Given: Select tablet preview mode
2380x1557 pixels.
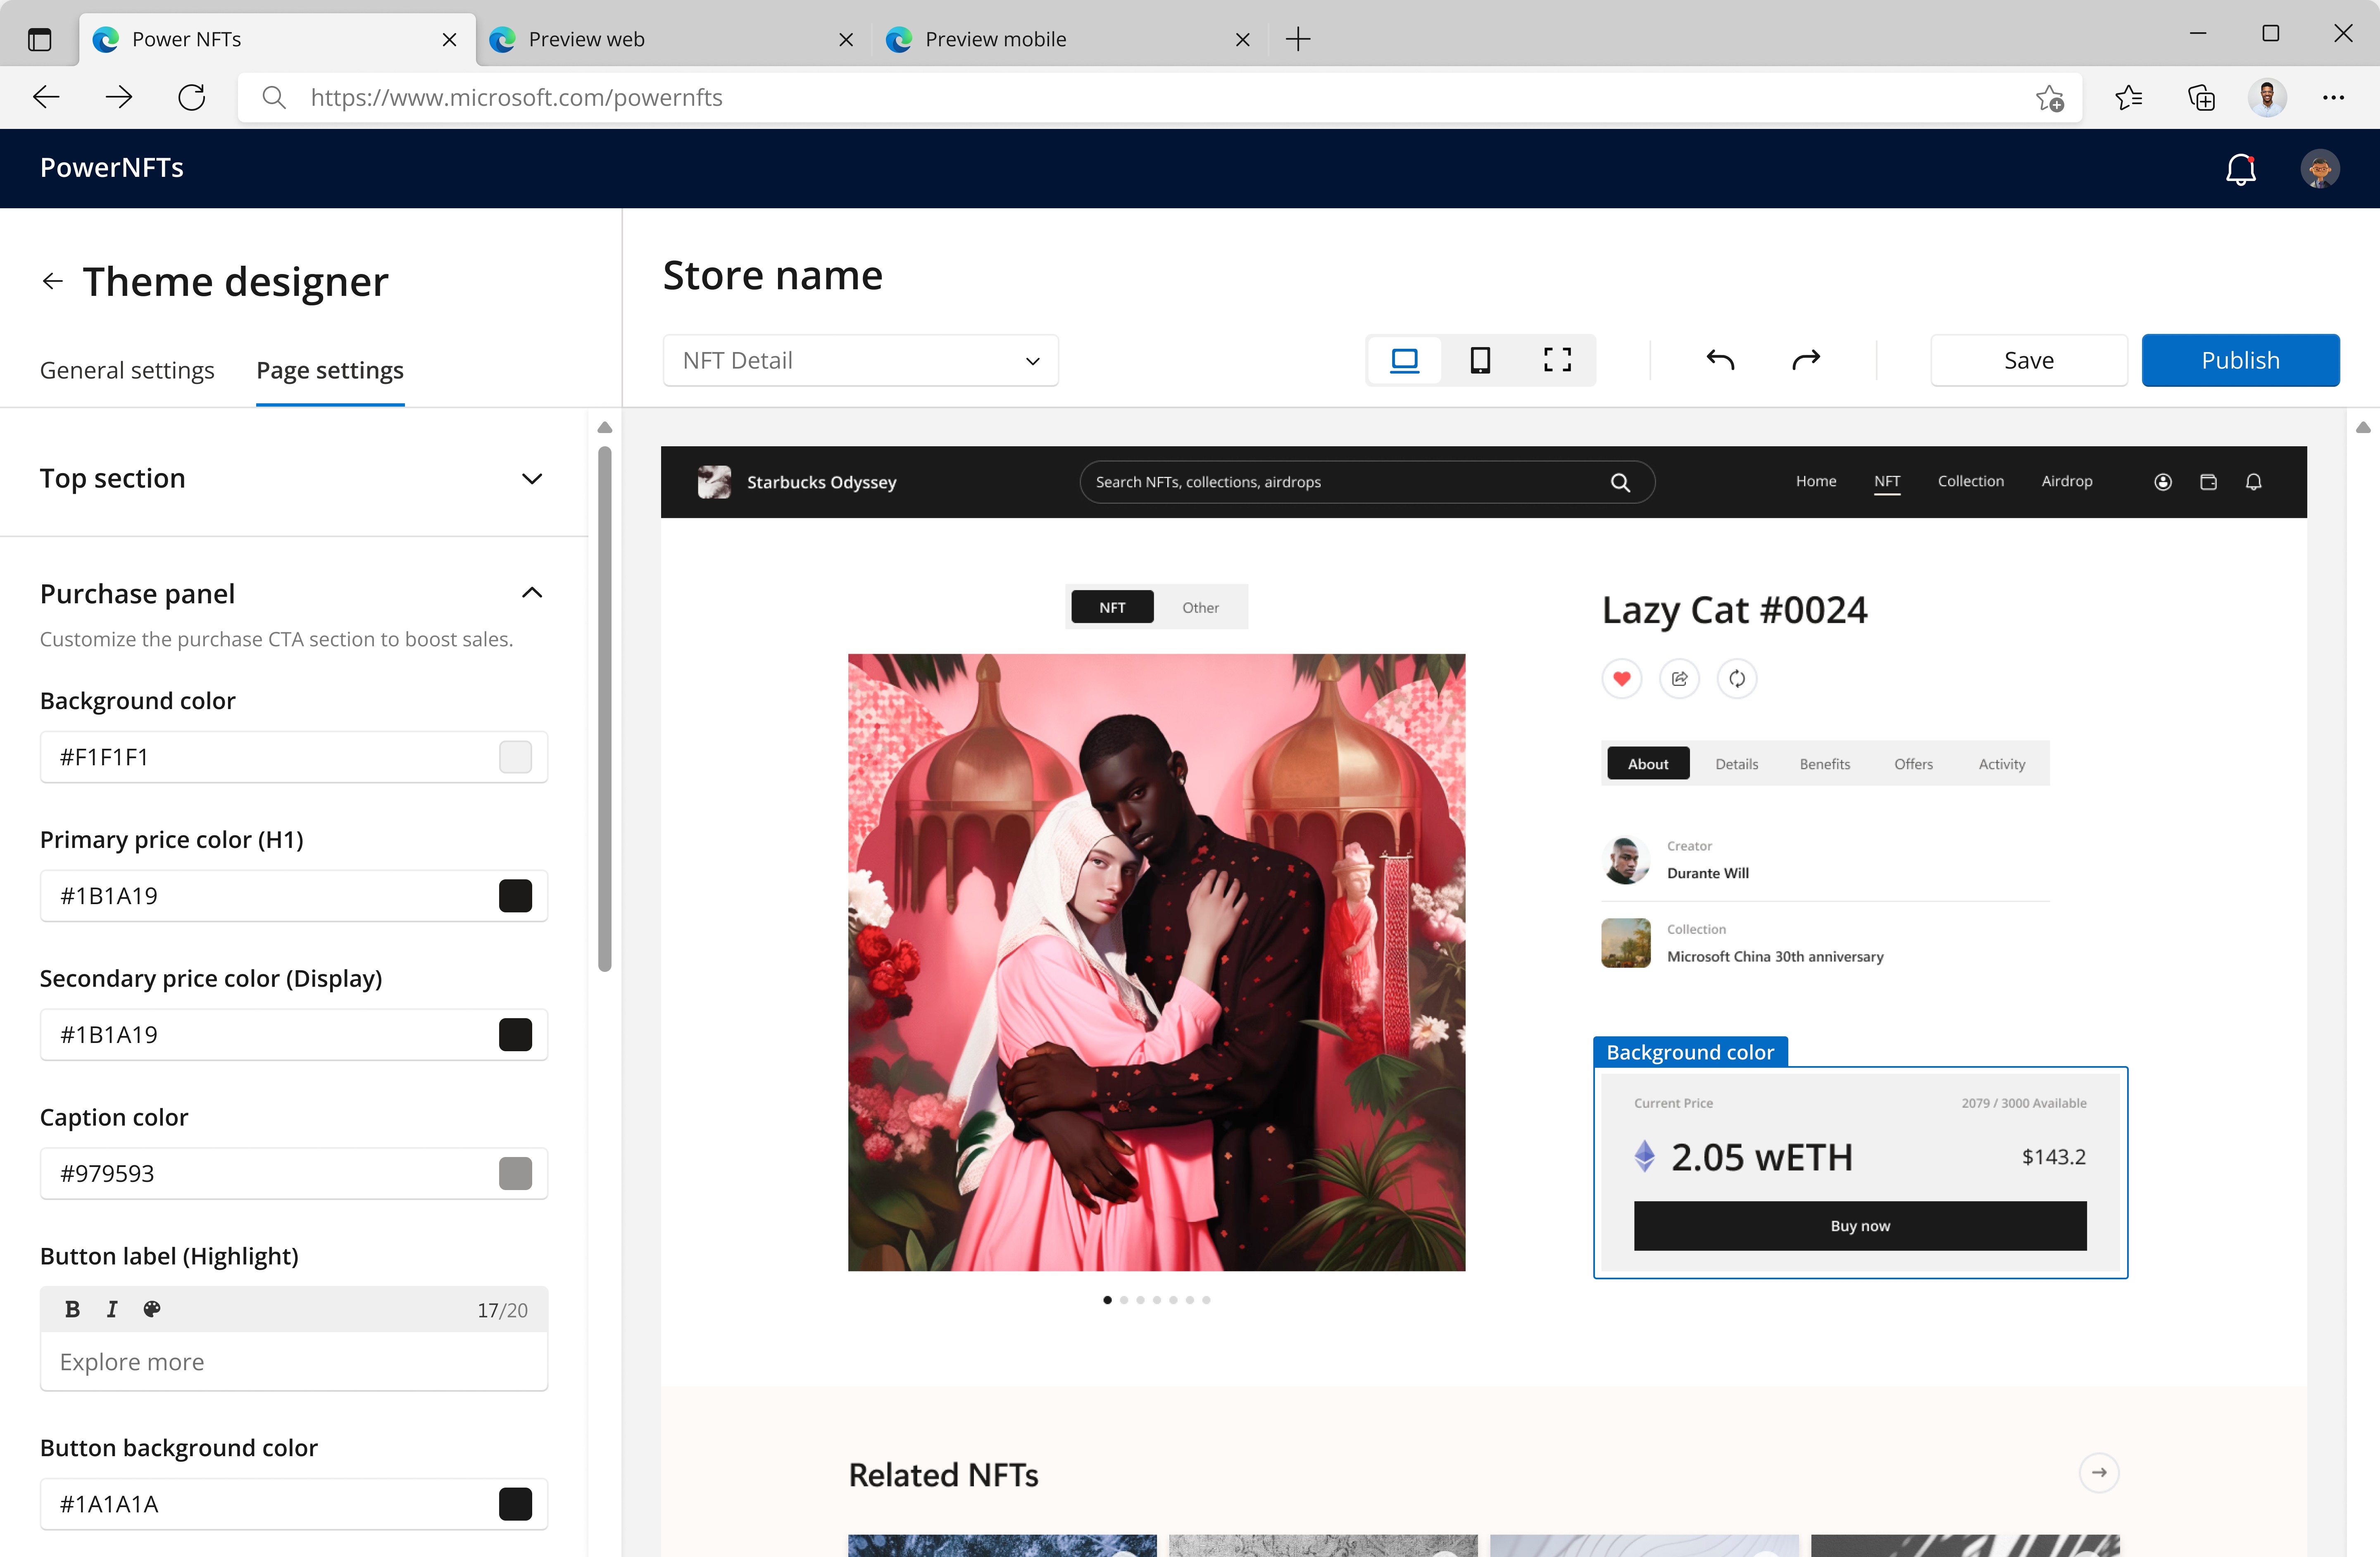Looking at the screenshot, I should 1480,360.
